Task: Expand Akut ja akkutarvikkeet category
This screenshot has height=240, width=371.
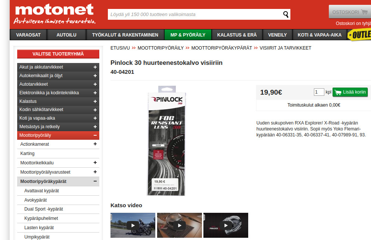Action: tap(95, 67)
